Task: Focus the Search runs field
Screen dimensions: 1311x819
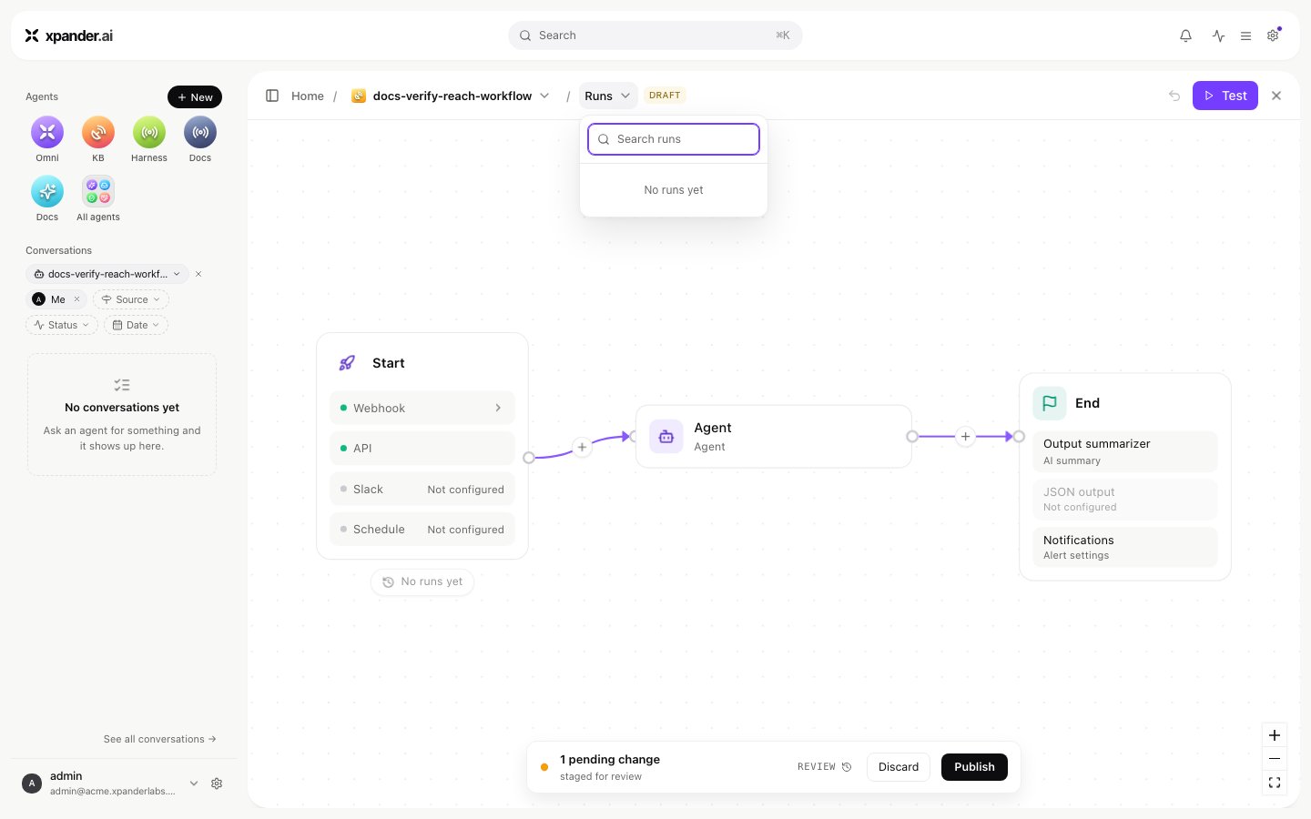Action: [674, 139]
